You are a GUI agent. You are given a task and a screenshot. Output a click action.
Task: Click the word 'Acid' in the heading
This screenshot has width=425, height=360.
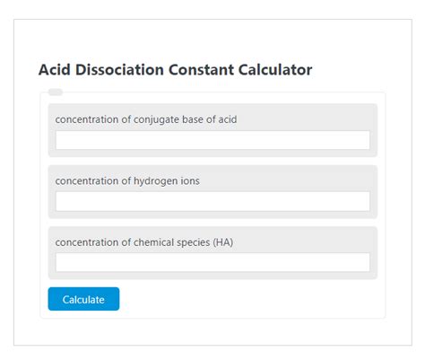(55, 70)
